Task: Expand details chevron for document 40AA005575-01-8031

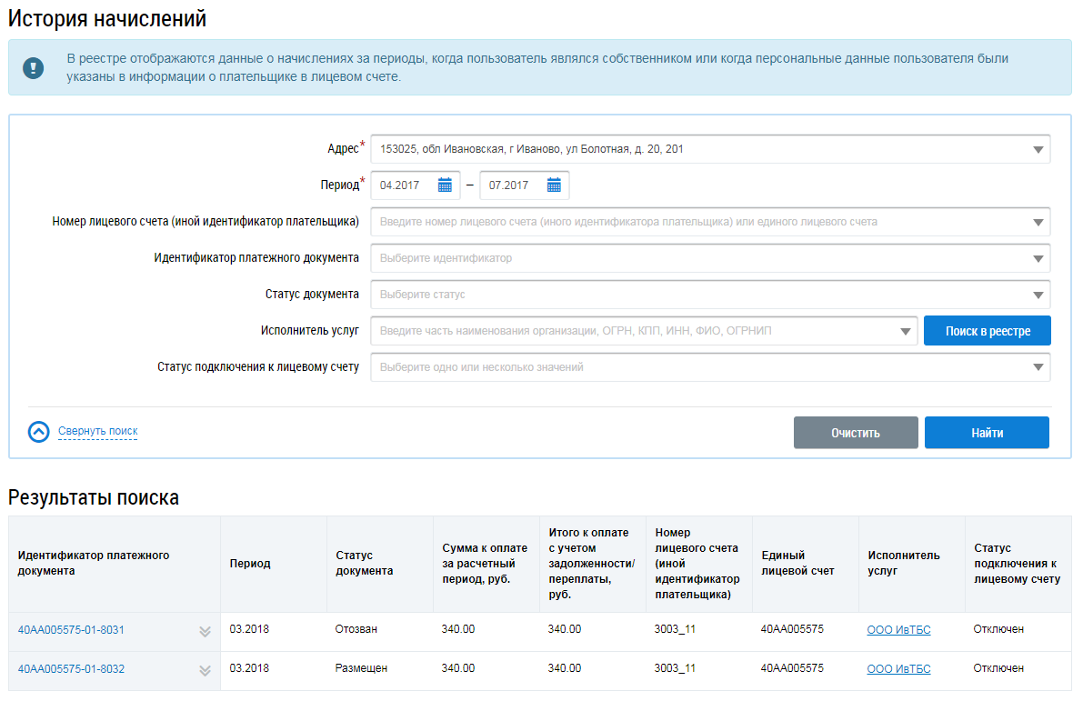Action: coord(205,632)
